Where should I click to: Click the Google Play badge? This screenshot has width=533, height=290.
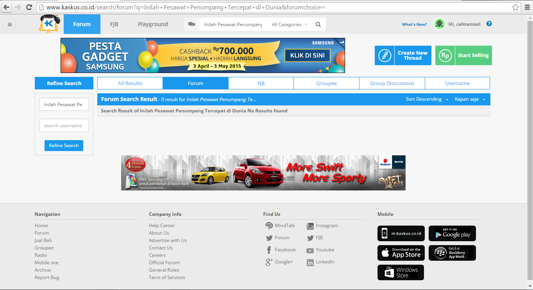[x=452, y=233]
